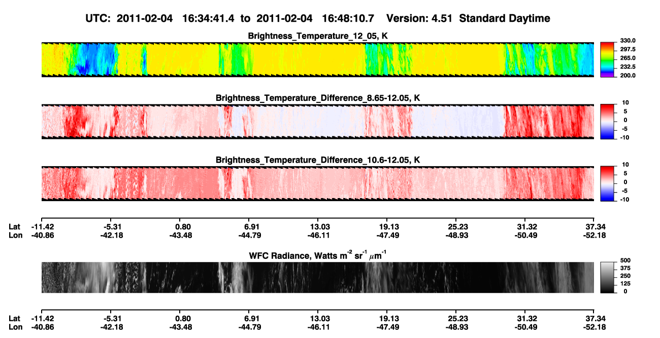The height and width of the screenshot is (338, 660).
Task: Click longitude -40.86 below the WFC panel
Action: 43,327
